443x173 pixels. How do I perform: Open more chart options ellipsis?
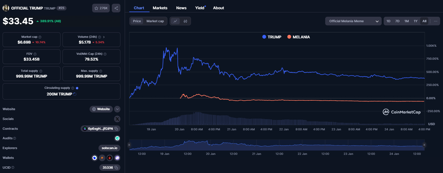[435, 21]
